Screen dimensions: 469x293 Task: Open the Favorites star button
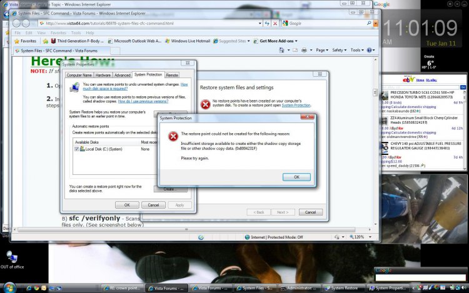[26, 41]
